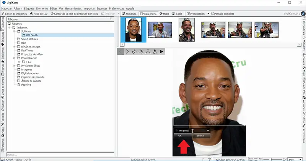Open face name dropdown arrow
The height and width of the screenshot is (161, 306).
pos(208,131)
